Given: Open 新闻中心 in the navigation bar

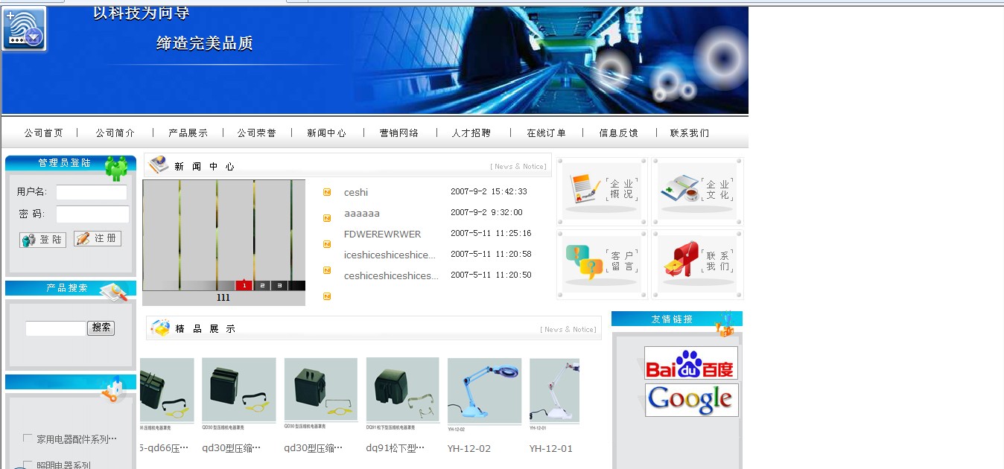Looking at the screenshot, I should coord(326,133).
